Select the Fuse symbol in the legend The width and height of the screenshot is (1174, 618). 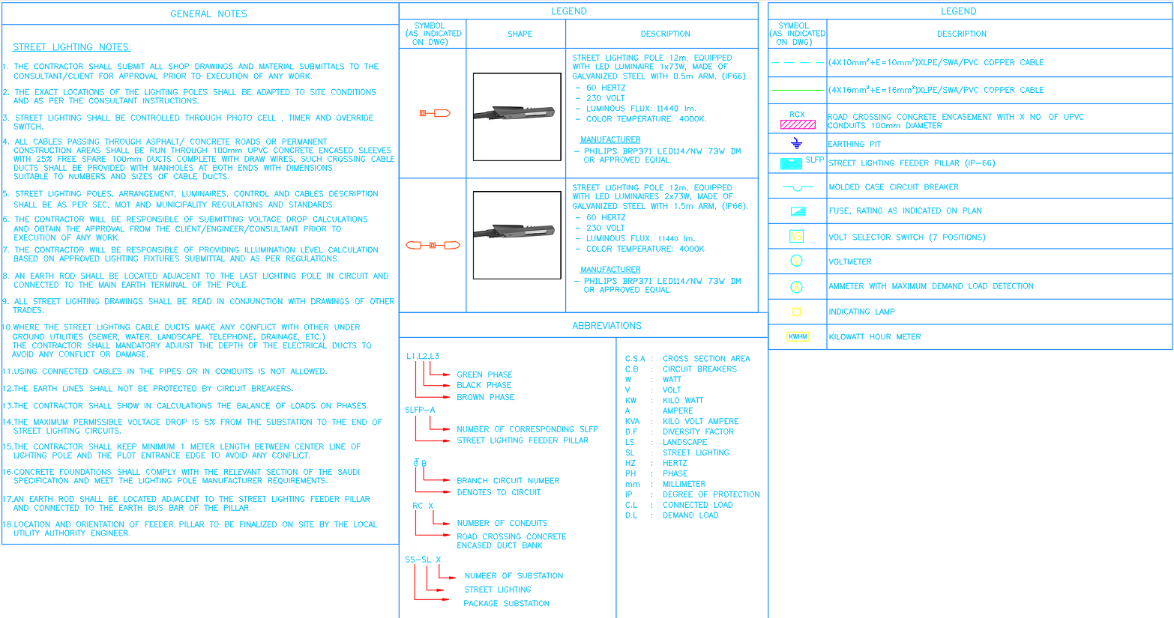click(x=797, y=211)
